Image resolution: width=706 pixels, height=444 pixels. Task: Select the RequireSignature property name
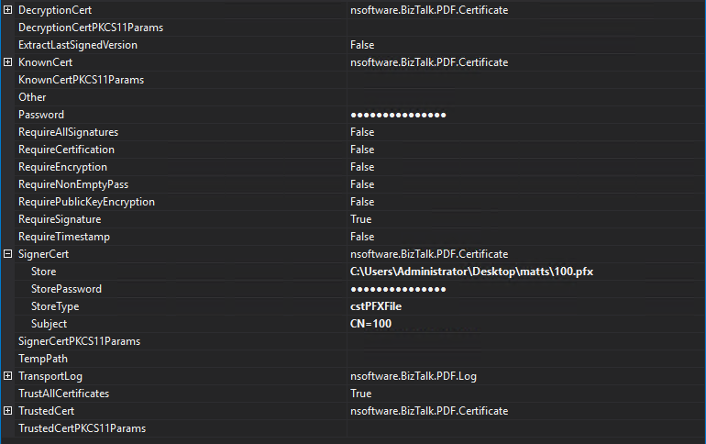(x=60, y=219)
